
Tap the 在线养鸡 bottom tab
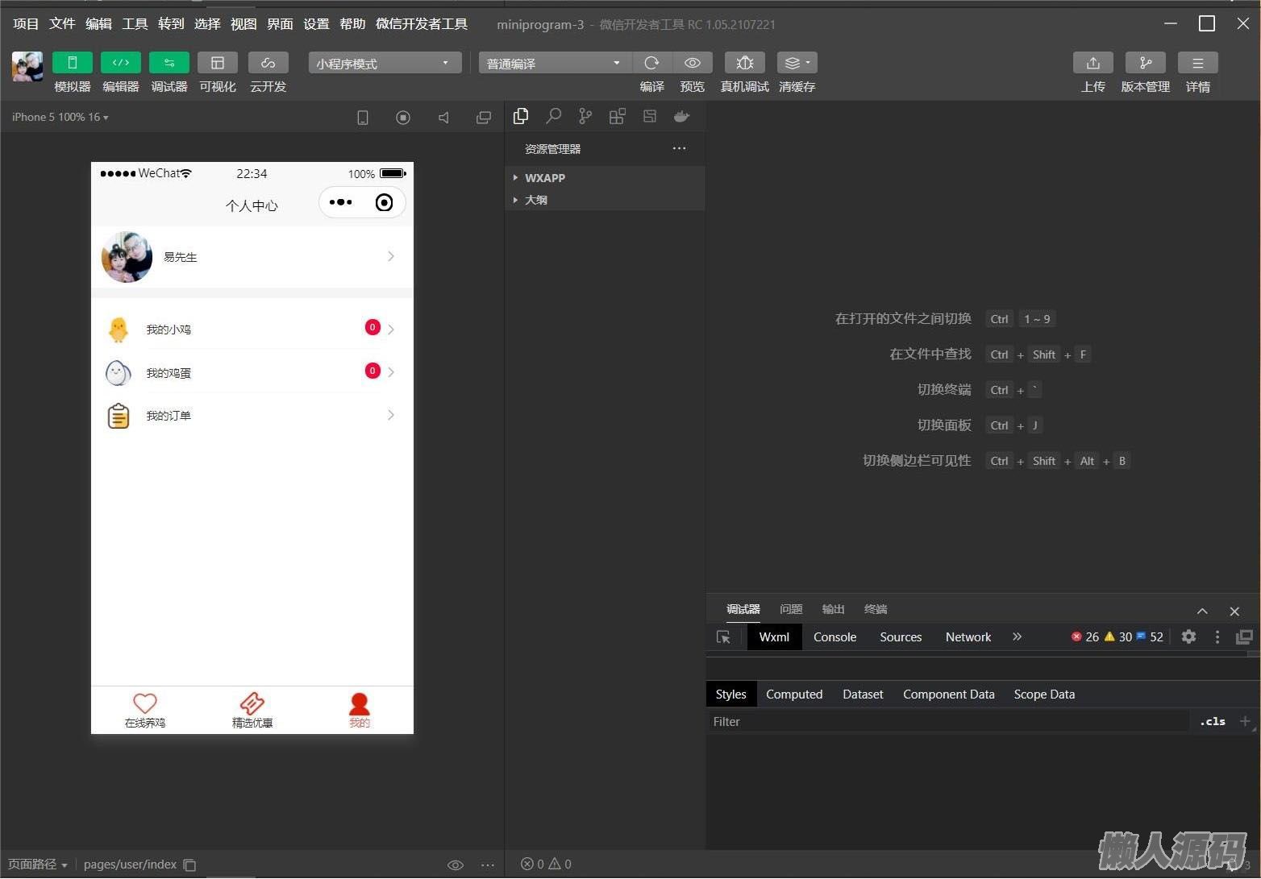145,710
